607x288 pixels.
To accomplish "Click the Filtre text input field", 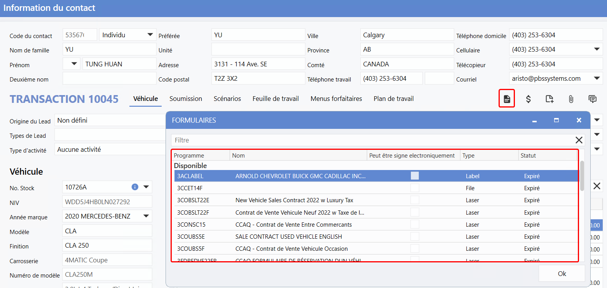I will point(369,140).
